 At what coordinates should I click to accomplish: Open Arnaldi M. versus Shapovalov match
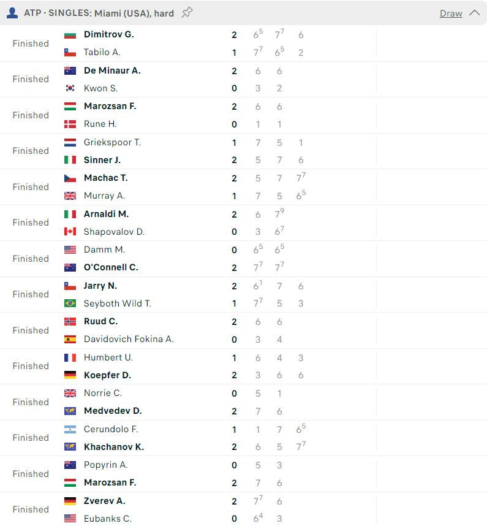click(x=243, y=223)
